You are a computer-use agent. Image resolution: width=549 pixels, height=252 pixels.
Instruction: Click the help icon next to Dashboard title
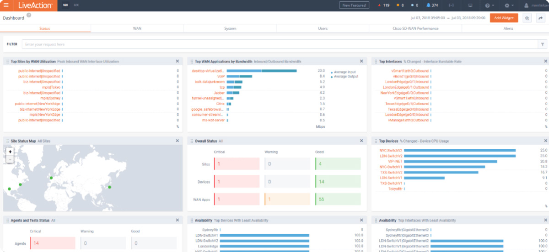pyautogui.click(x=29, y=15)
